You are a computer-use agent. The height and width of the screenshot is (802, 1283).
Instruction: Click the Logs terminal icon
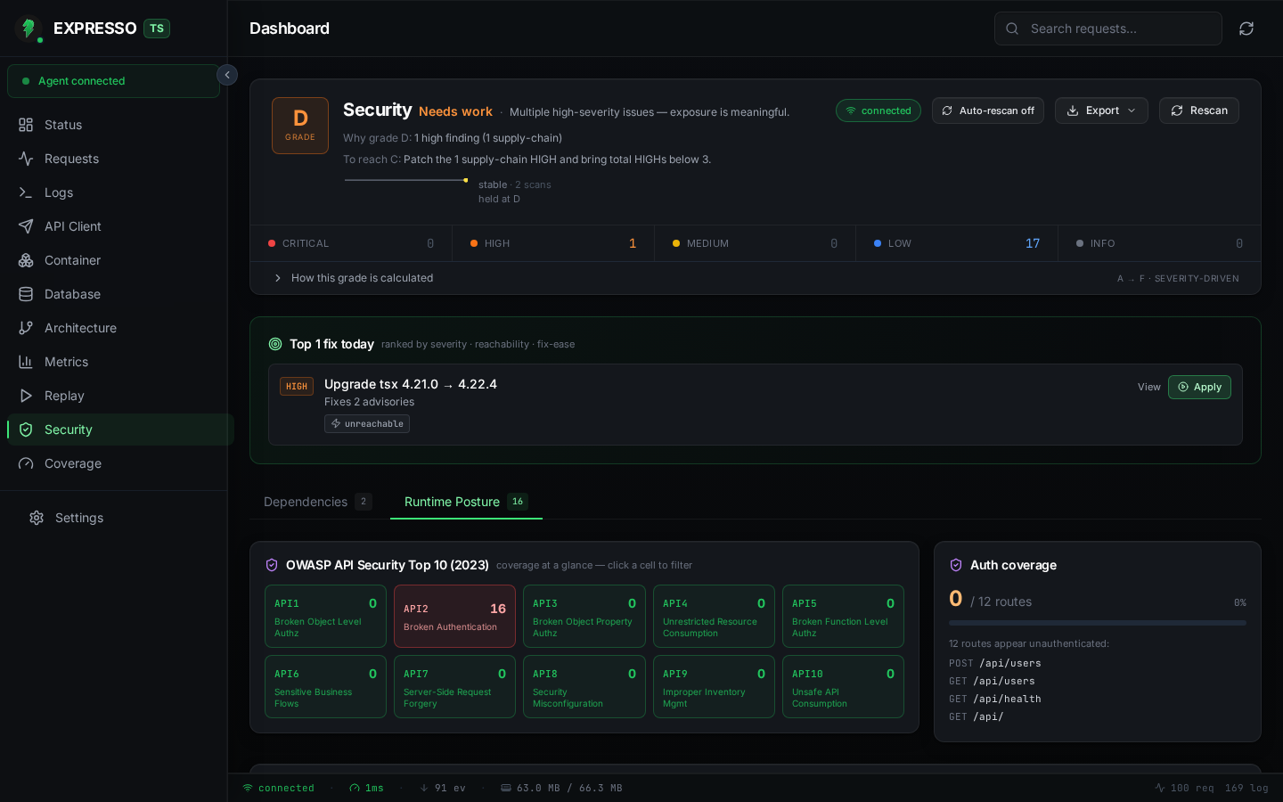[x=26, y=192]
